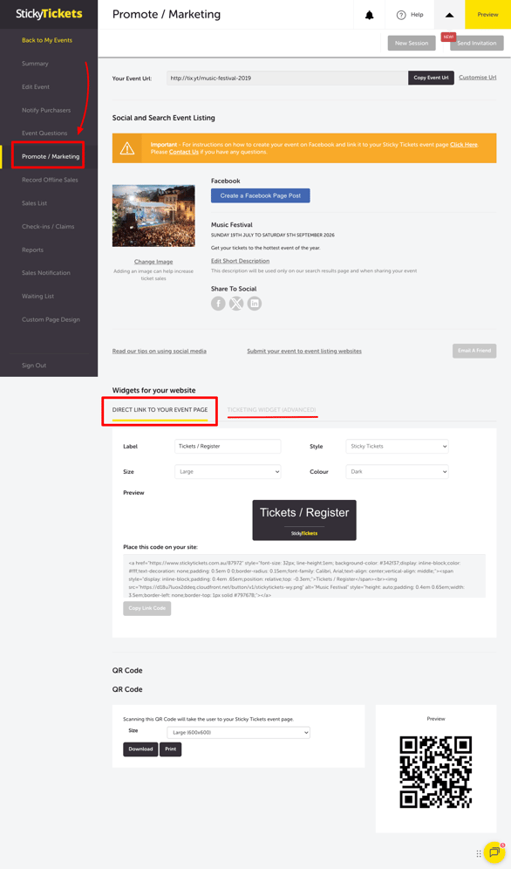
Task: Open QR Code size dropdown Large (600x600)
Action: (239, 733)
